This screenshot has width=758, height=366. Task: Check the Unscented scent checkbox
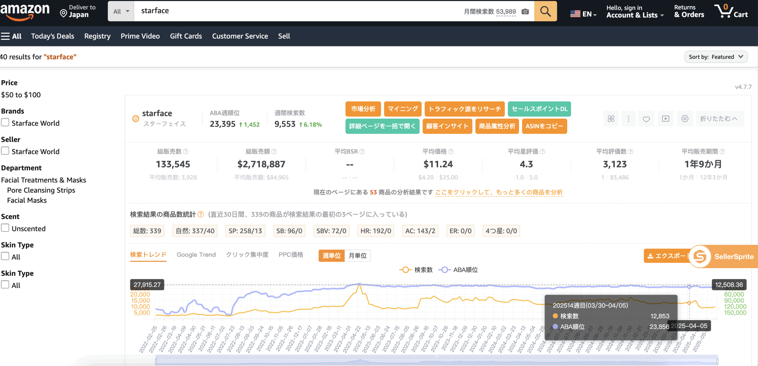point(5,228)
